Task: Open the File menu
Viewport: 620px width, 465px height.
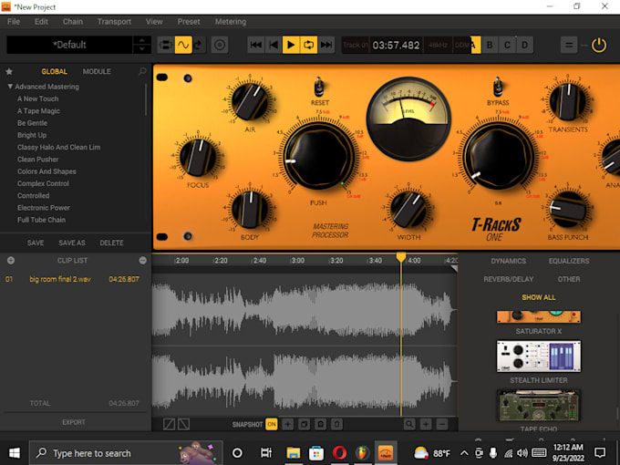Action: [x=14, y=22]
